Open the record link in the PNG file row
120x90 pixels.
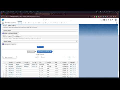click(11, 64)
